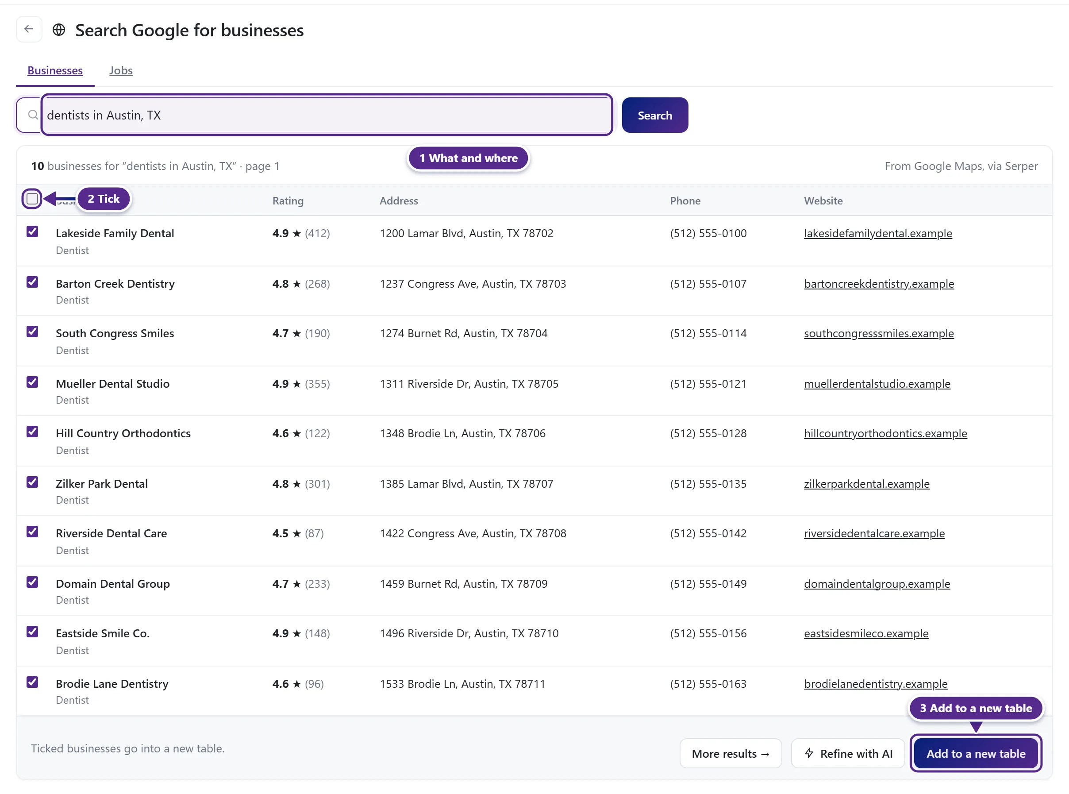This screenshot has height=794, width=1069.
Task: Click the magnifier icon in search box
Action: [33, 116]
